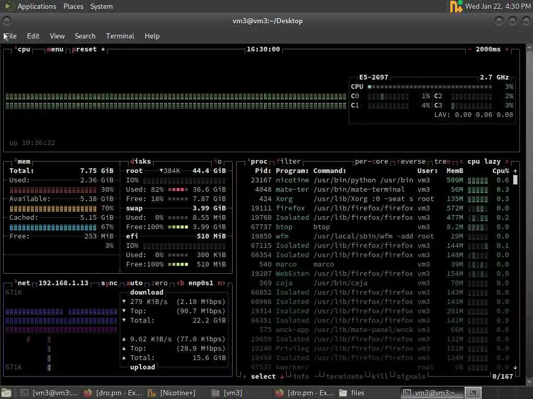Click signals in proc footer
This screenshot has width=533, height=399.
pyautogui.click(x=411, y=377)
